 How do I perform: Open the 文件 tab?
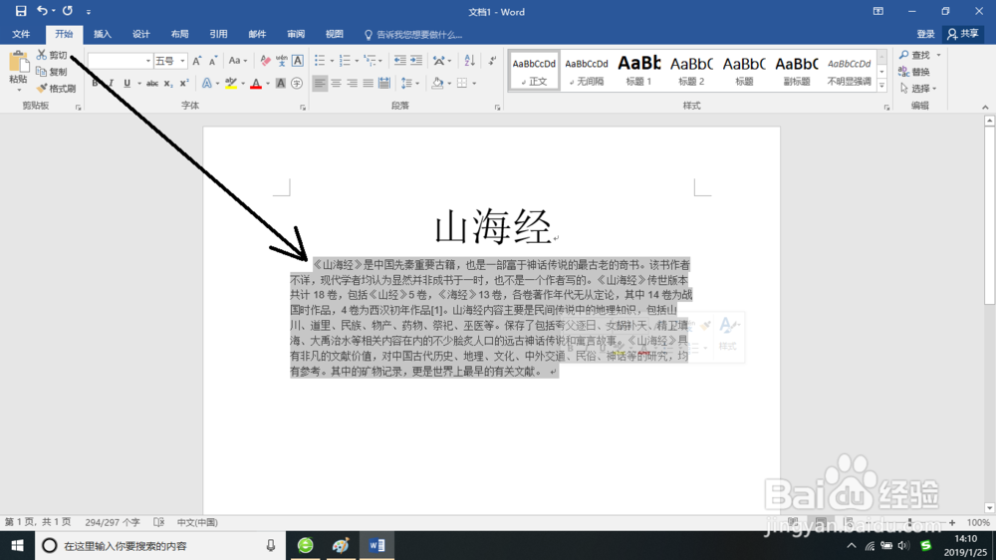point(21,34)
